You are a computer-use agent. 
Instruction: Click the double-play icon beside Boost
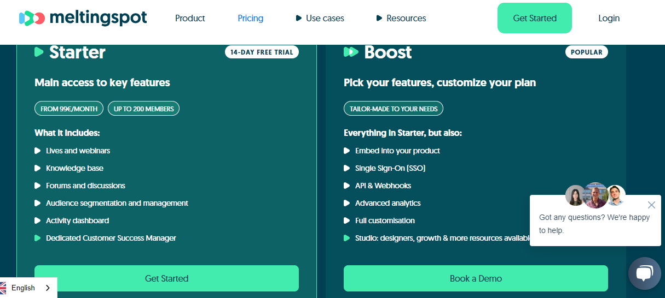click(x=351, y=52)
